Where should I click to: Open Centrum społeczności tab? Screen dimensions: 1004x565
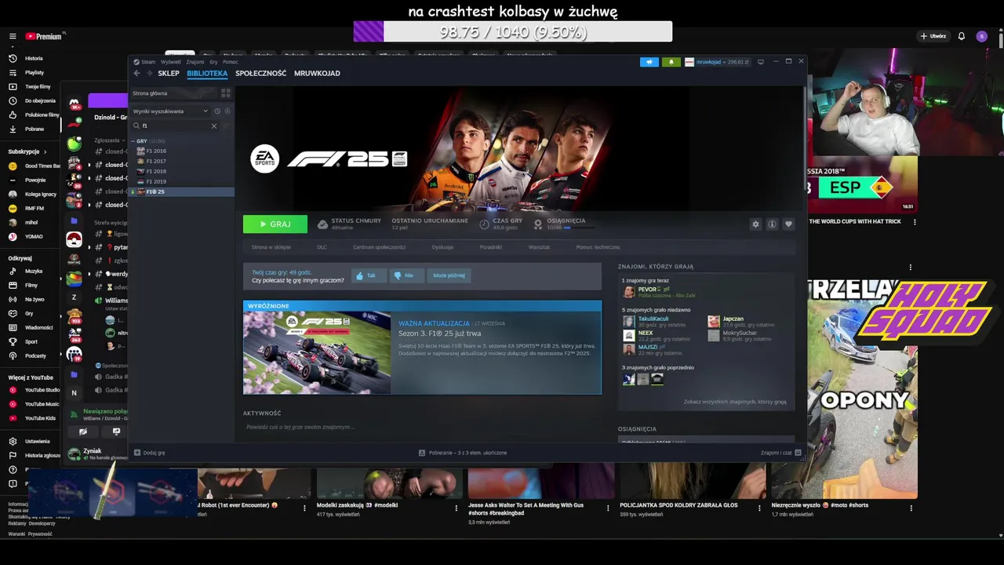(x=380, y=247)
